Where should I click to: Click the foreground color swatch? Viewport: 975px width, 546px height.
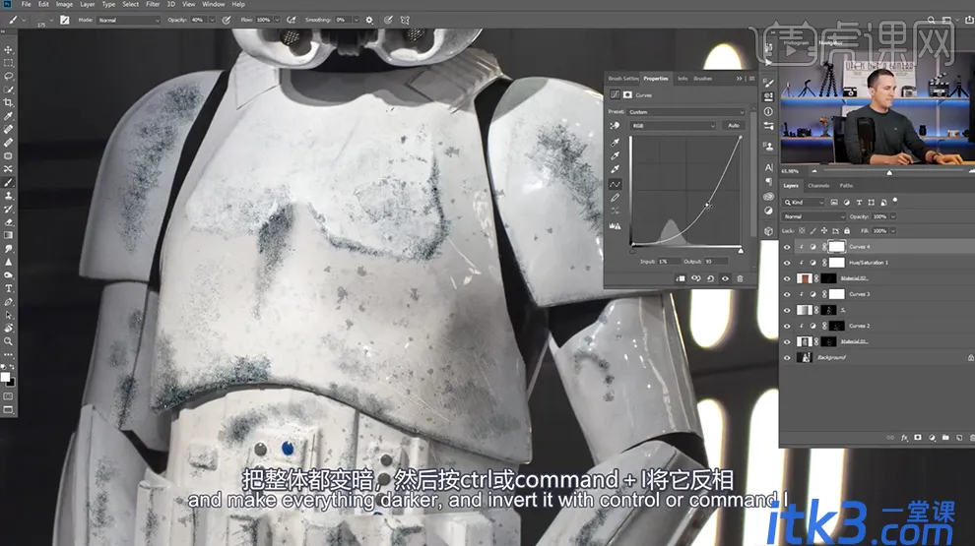(x=5, y=377)
